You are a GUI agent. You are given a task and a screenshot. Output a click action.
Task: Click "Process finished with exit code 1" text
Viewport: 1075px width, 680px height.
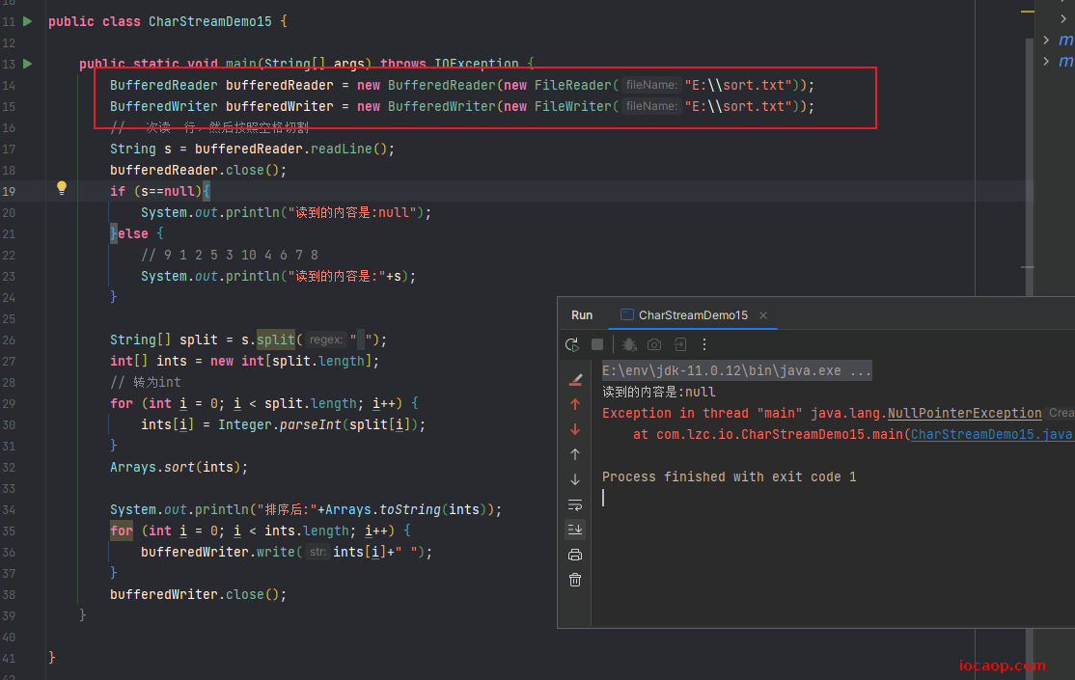click(729, 477)
